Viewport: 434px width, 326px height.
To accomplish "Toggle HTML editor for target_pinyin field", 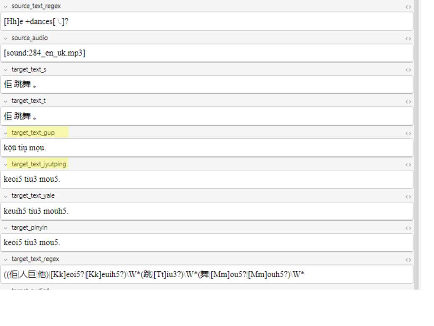I will click(x=408, y=228).
